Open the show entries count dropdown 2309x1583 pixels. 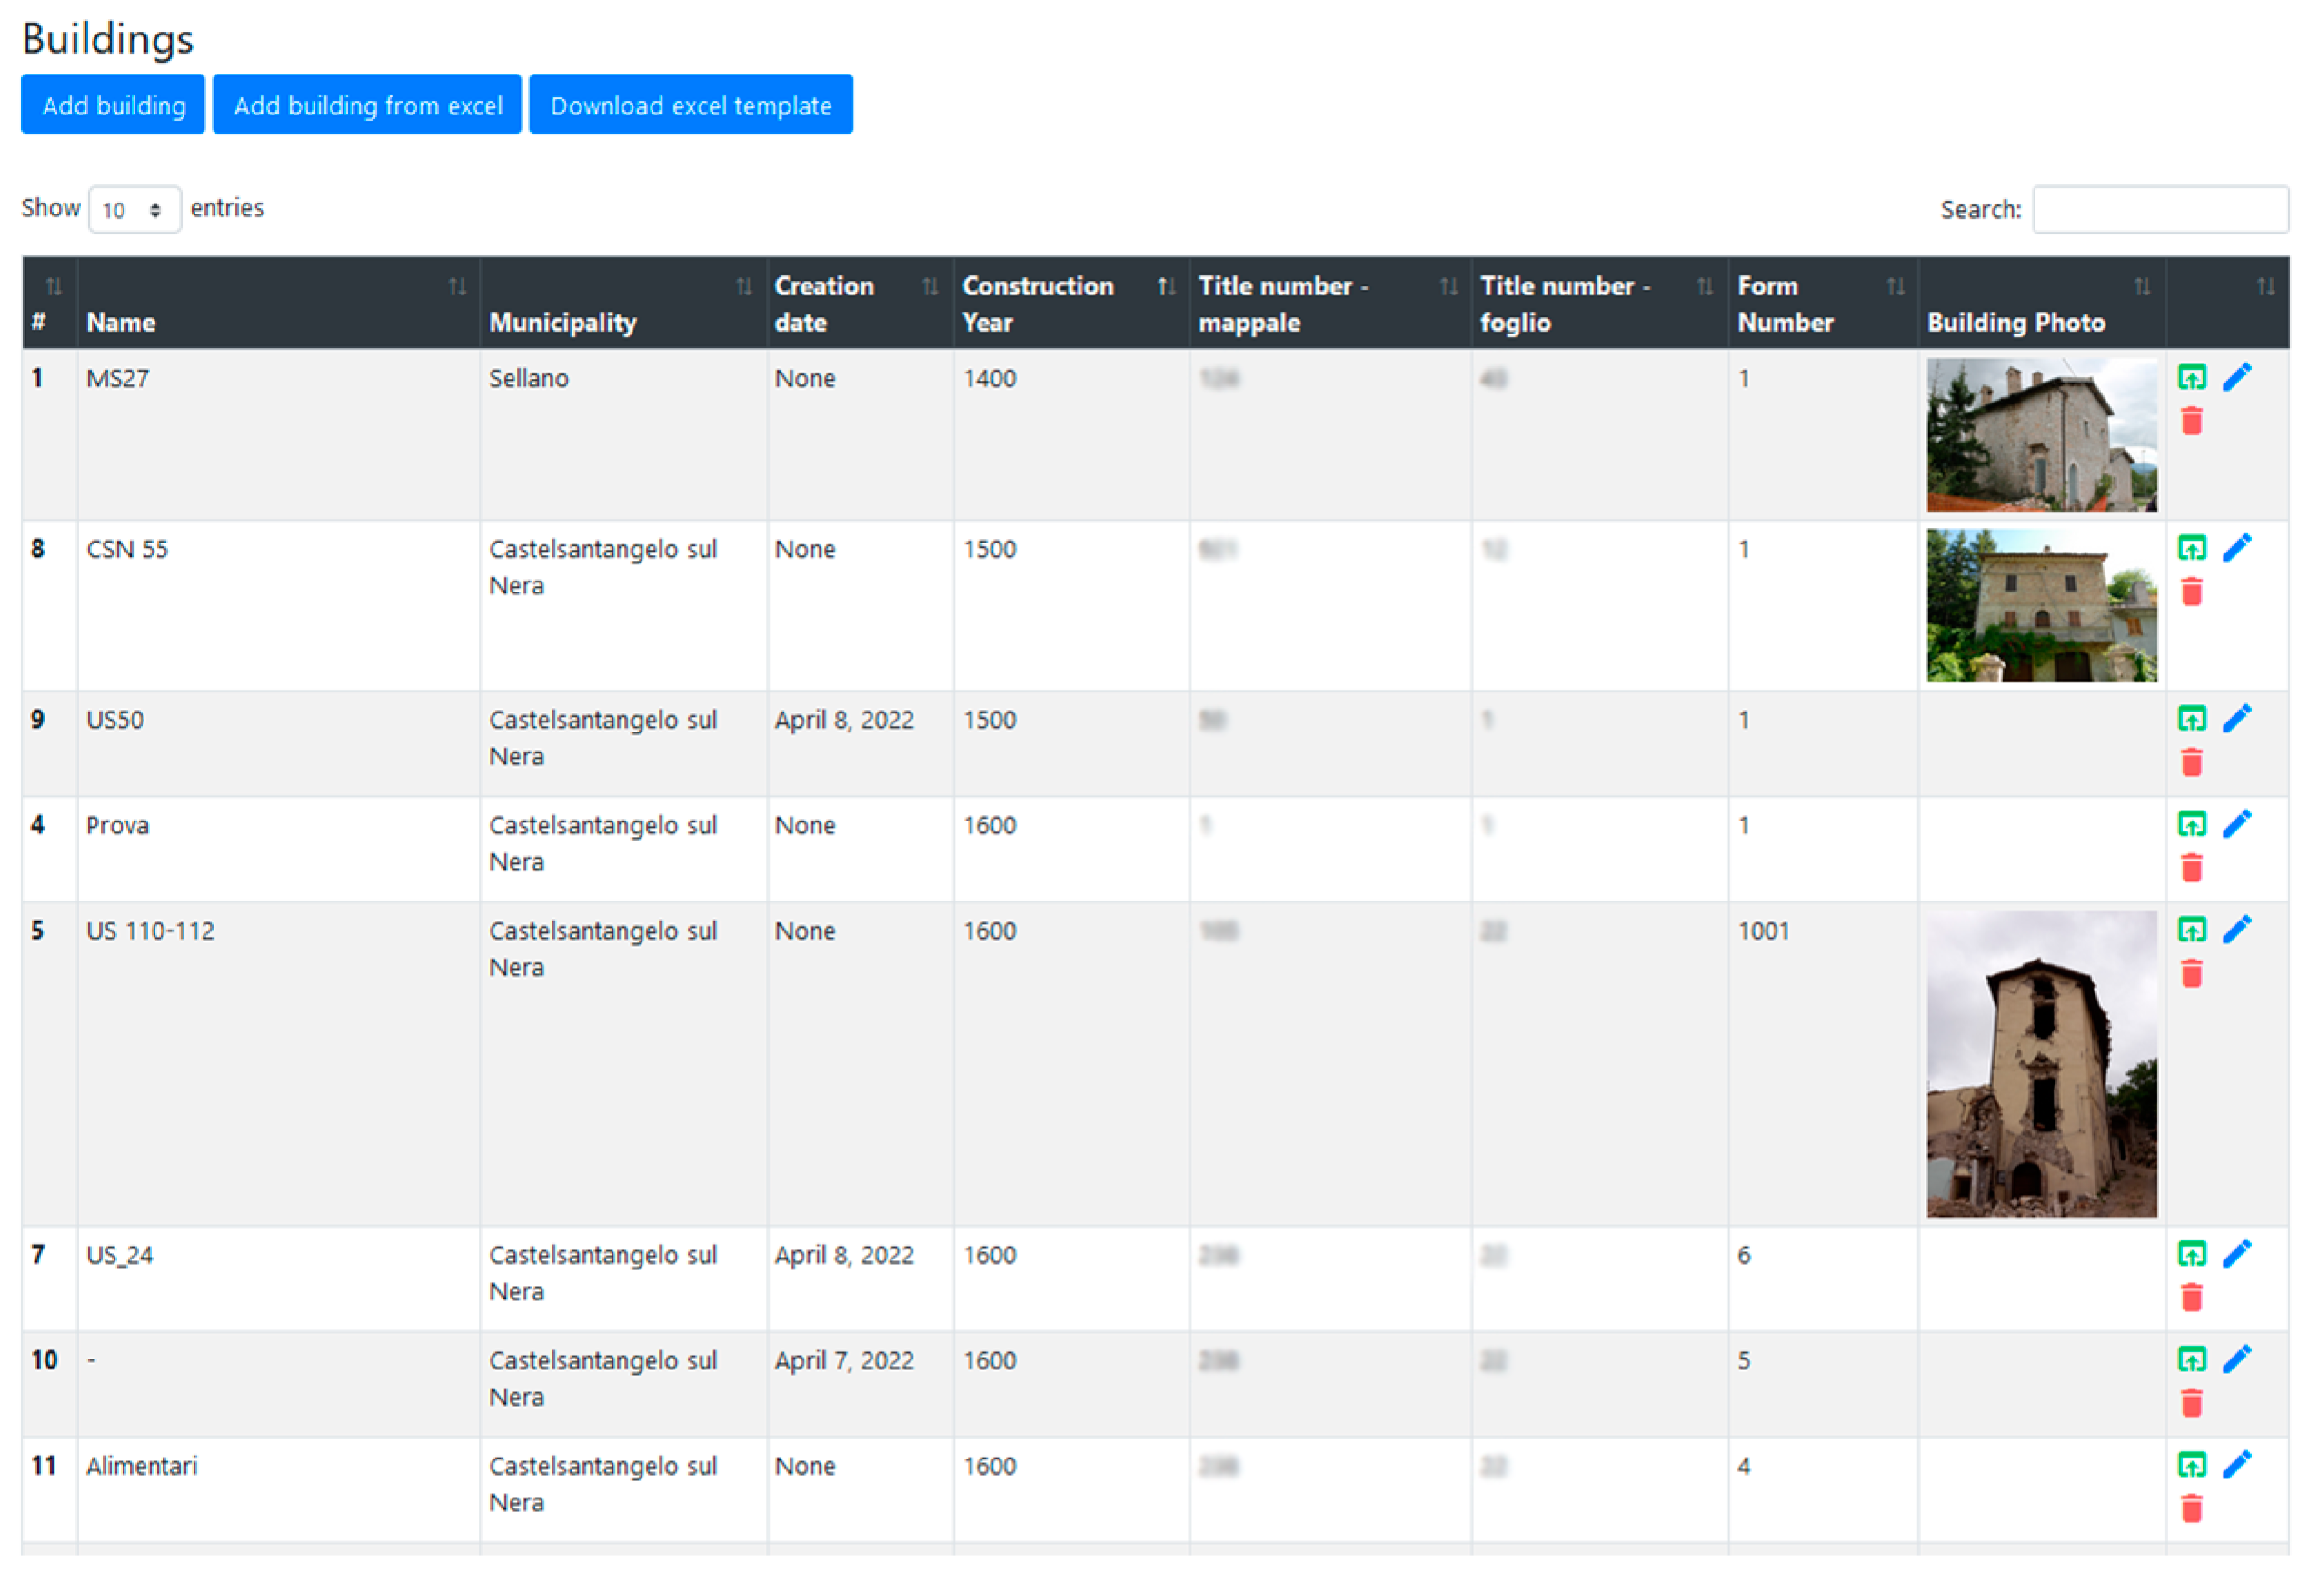click(x=134, y=210)
